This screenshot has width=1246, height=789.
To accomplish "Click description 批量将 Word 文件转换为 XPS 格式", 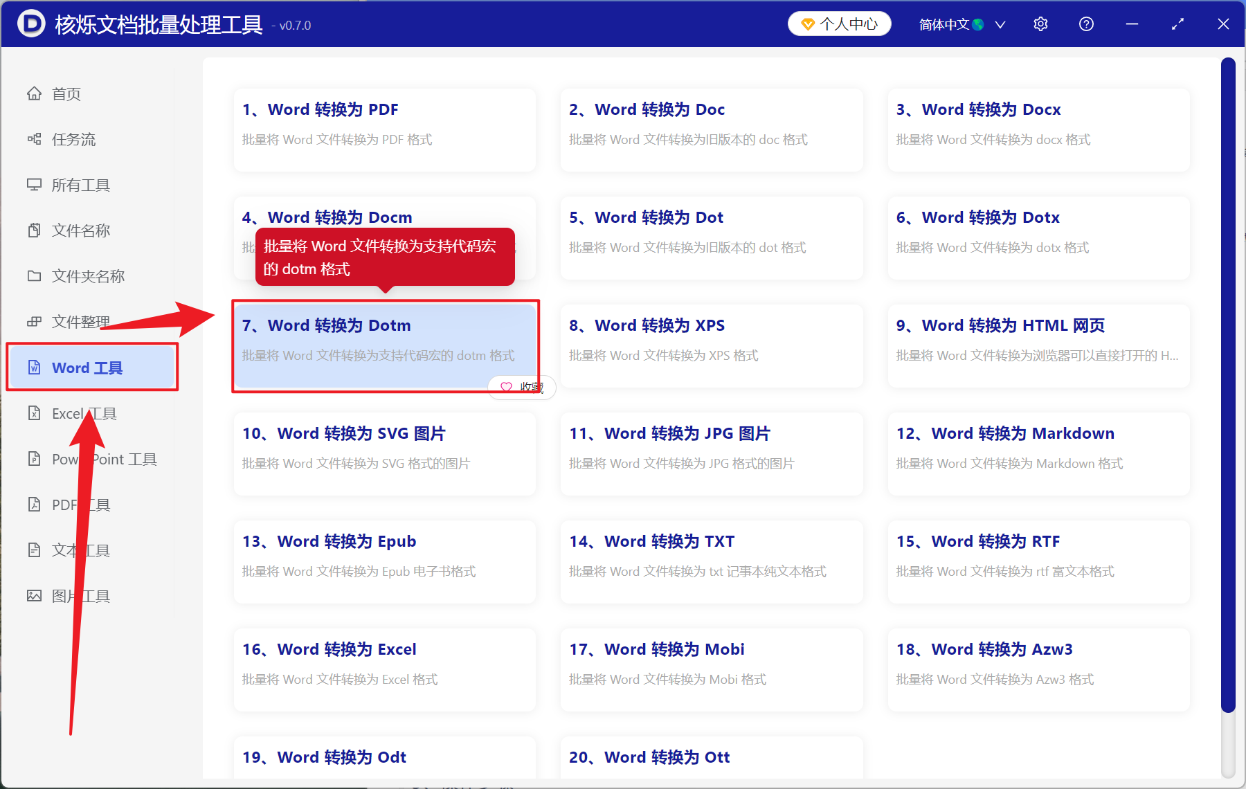I will pos(664,355).
